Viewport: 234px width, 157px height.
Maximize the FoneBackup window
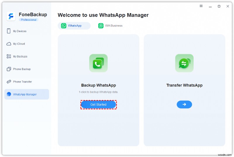(219, 6)
